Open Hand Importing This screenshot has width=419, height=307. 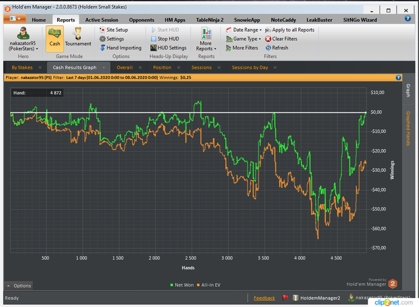click(x=121, y=48)
